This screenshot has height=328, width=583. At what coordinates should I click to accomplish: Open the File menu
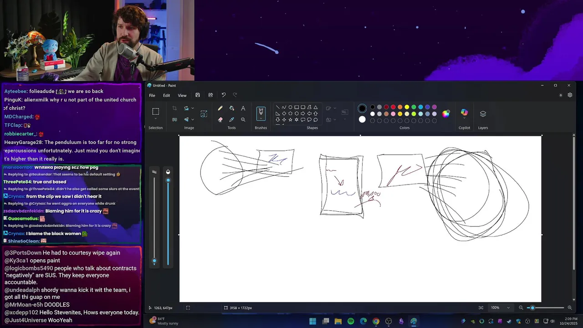[152, 95]
